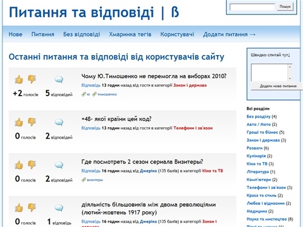
Task: Focus the quick question text area
Action: coord(269,73)
